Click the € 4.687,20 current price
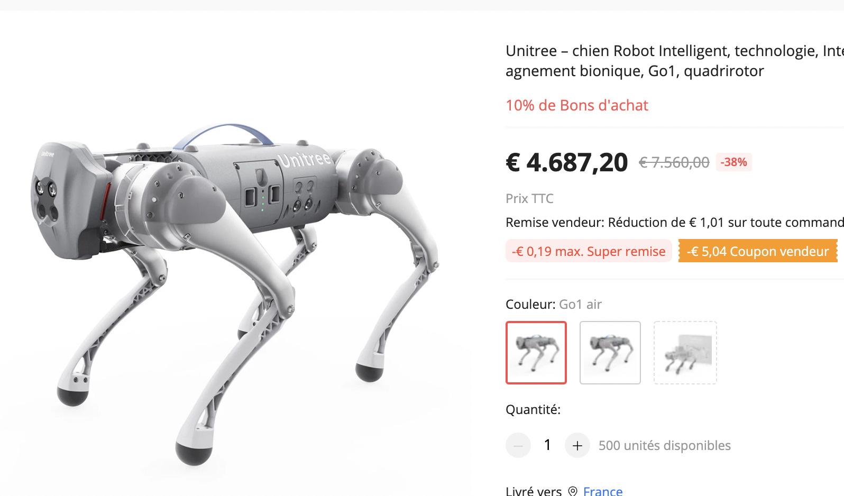 click(x=567, y=162)
